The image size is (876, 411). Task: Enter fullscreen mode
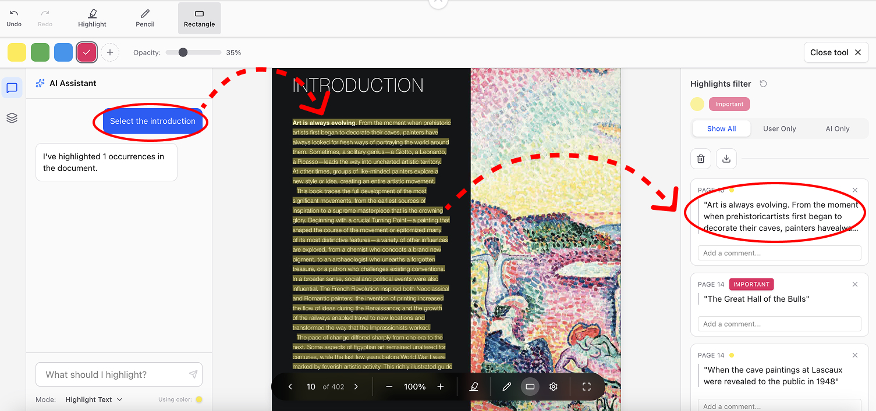point(587,387)
